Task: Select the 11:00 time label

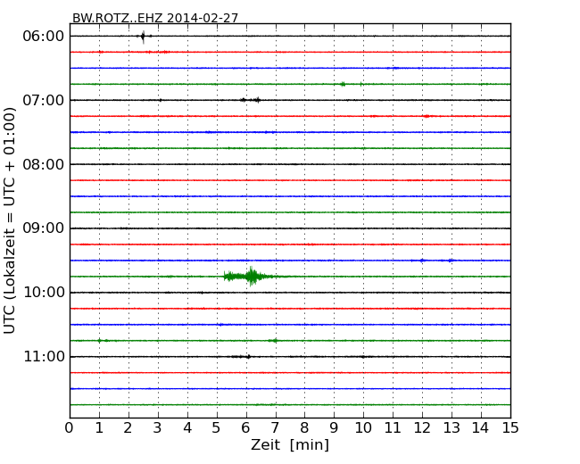Action: pyautogui.click(x=44, y=356)
